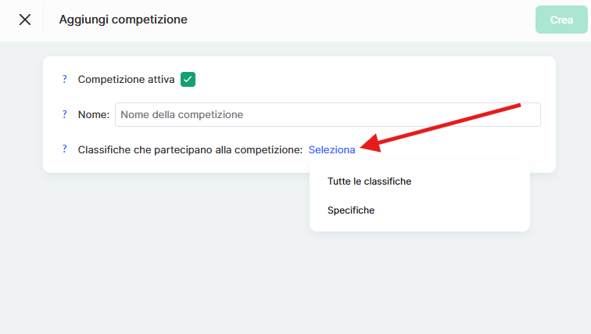This screenshot has width=591, height=334.
Task: Select the Specifiche option
Action: (351, 210)
